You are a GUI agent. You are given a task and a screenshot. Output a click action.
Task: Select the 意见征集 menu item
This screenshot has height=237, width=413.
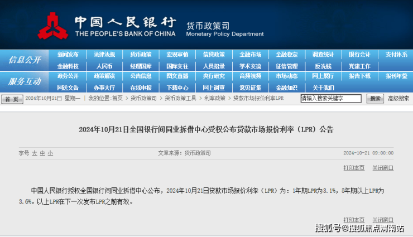coord(250,88)
